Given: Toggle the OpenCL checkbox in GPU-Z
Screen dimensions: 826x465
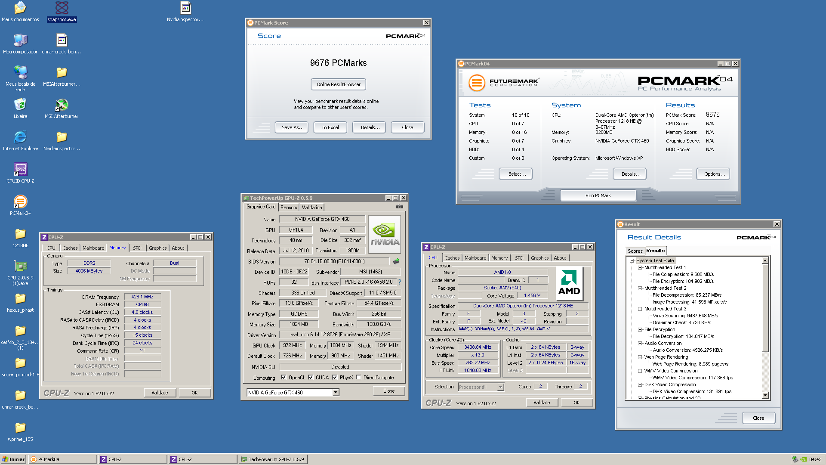Looking at the screenshot, I should (284, 378).
